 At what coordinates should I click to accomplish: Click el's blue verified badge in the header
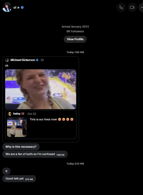22,7
